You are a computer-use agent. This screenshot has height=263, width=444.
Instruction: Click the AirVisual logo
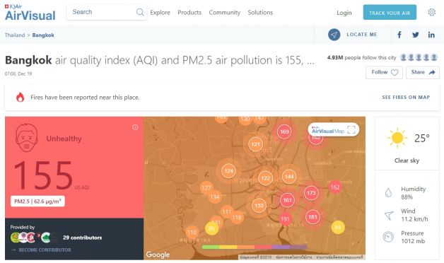(30, 13)
